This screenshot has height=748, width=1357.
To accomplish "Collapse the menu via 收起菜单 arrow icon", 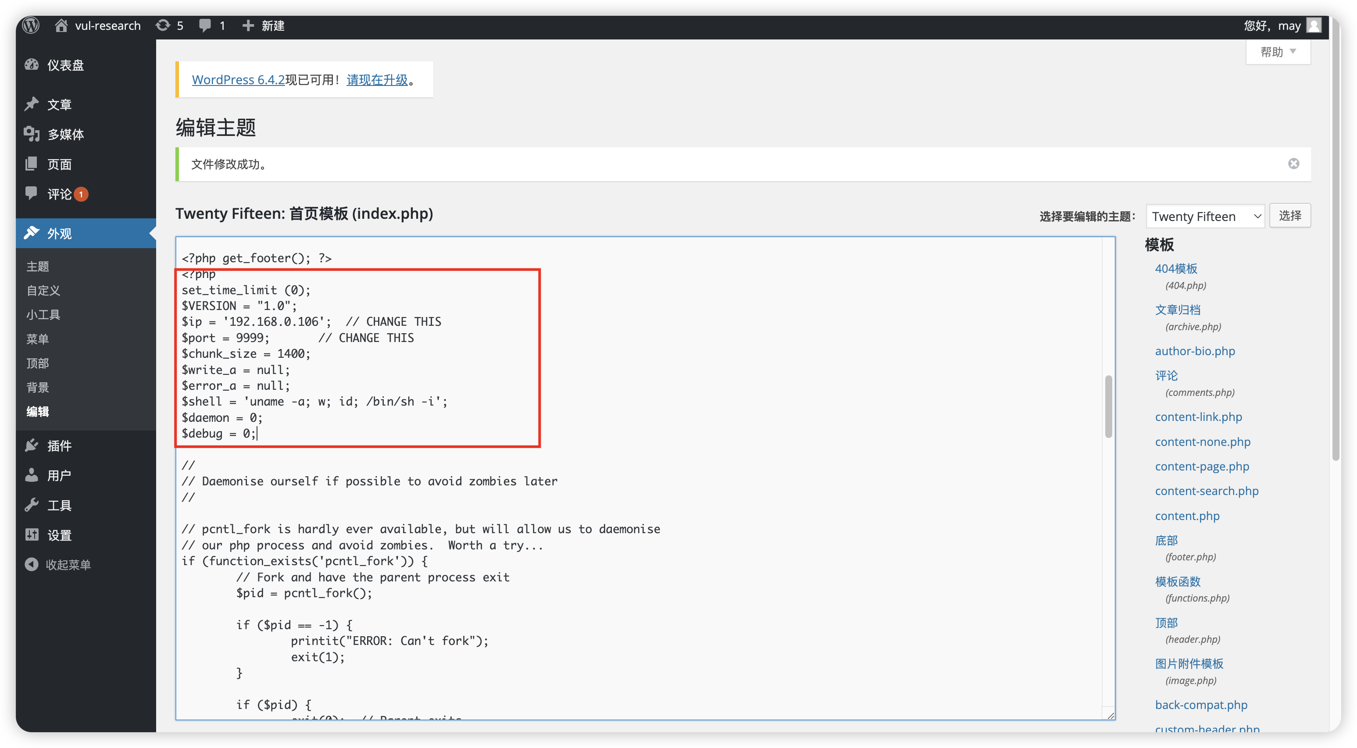I will pyautogui.click(x=32, y=564).
